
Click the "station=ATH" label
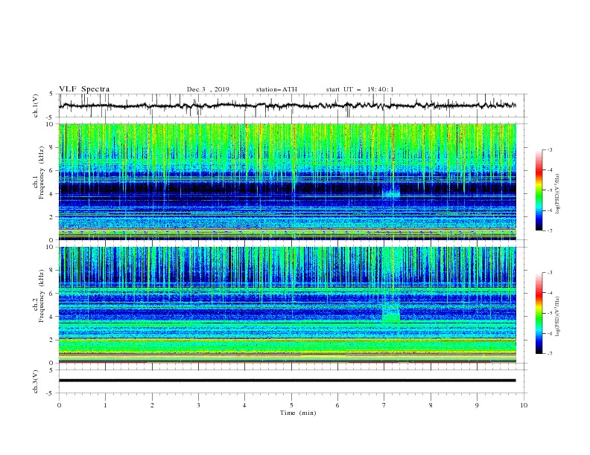276,89
